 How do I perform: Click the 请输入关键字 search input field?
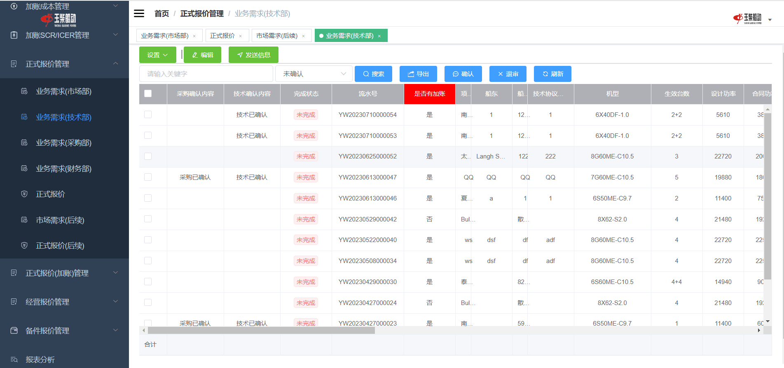(x=206, y=74)
